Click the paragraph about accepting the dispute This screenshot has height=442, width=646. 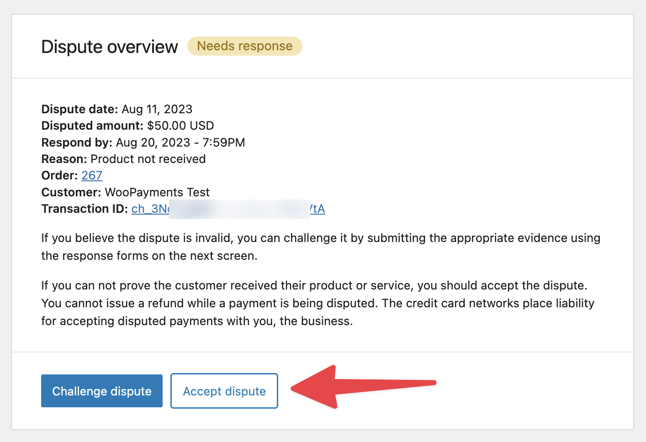(x=318, y=303)
